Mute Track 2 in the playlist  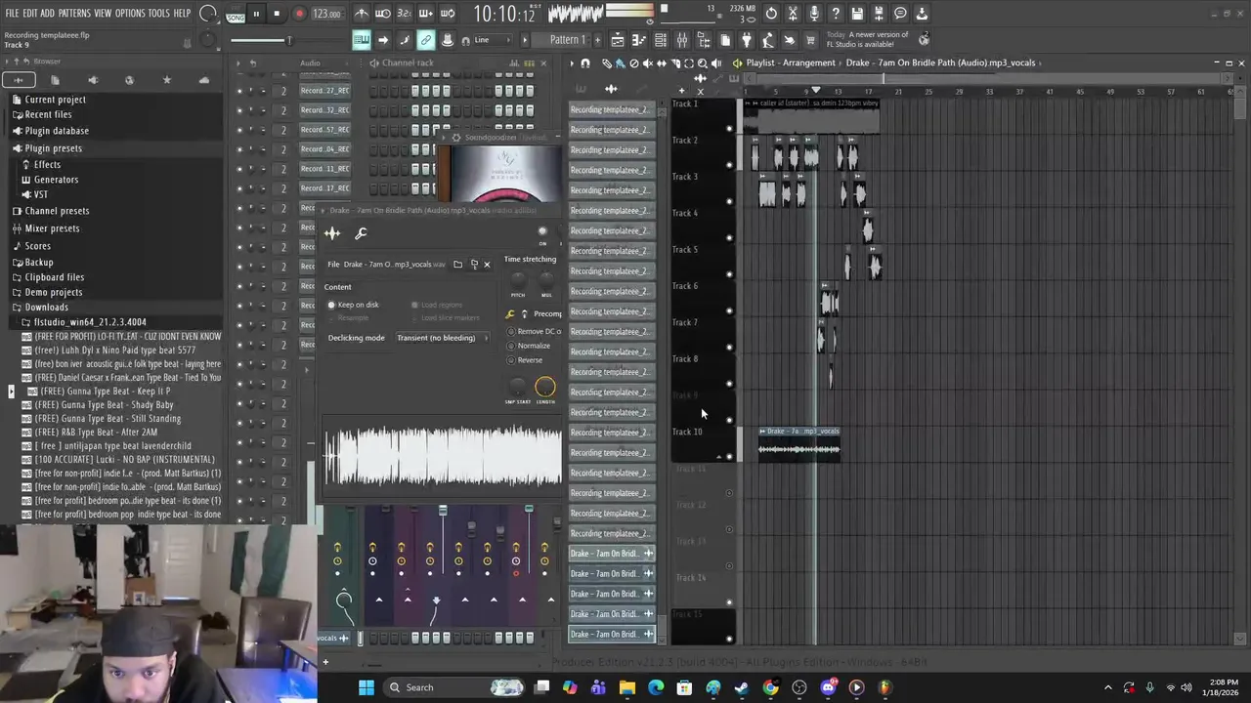tap(729, 165)
